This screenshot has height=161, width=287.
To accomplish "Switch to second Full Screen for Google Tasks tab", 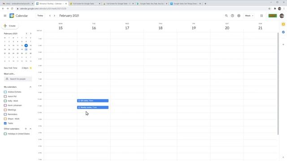I will [x=118, y=4].
